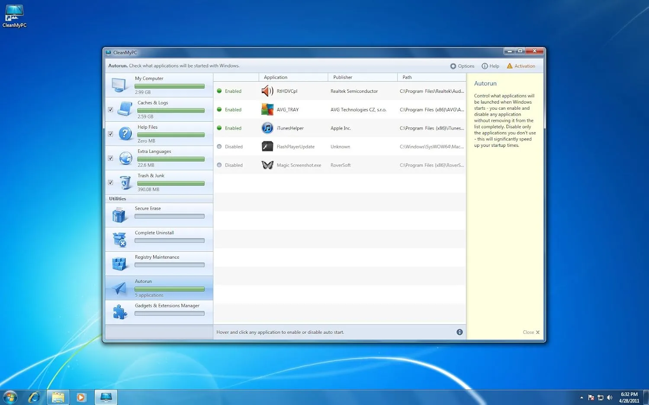Enable the FlashPlayerUpdate startup entry
649x405 pixels.
click(x=234, y=146)
